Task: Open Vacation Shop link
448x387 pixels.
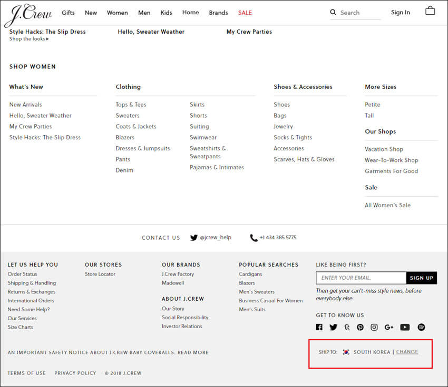Action: pos(384,149)
